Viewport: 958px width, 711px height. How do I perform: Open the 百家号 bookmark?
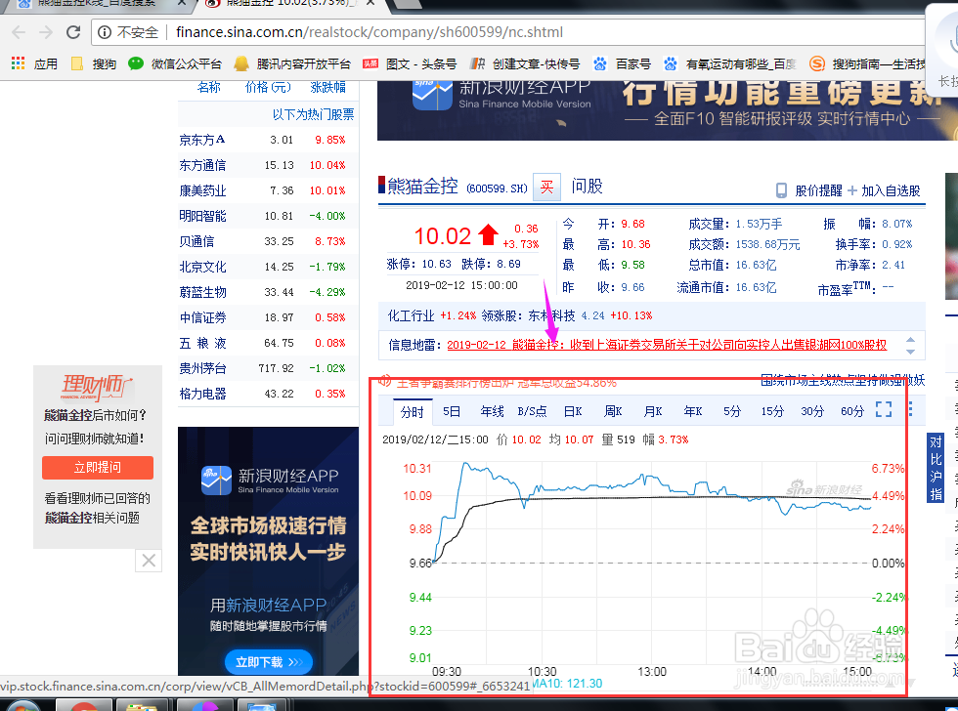point(622,63)
